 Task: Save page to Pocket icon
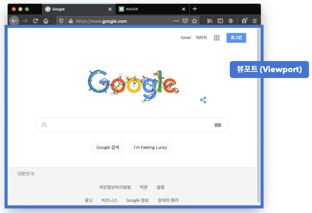coord(185,21)
